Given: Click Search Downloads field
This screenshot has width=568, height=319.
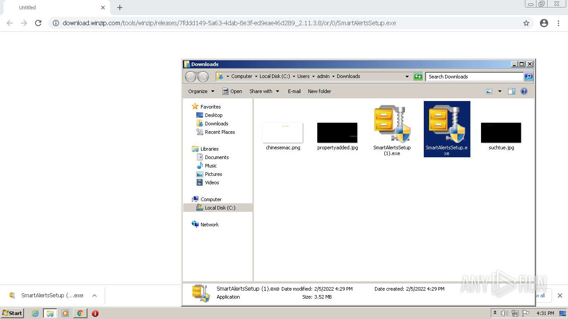Looking at the screenshot, I should click(474, 77).
